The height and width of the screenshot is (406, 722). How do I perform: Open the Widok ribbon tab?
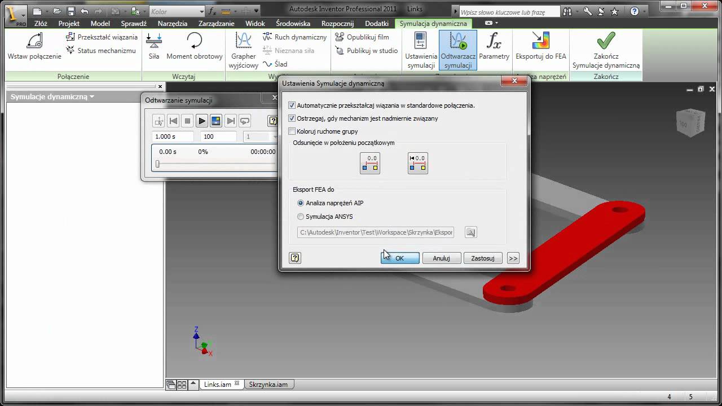tap(255, 24)
